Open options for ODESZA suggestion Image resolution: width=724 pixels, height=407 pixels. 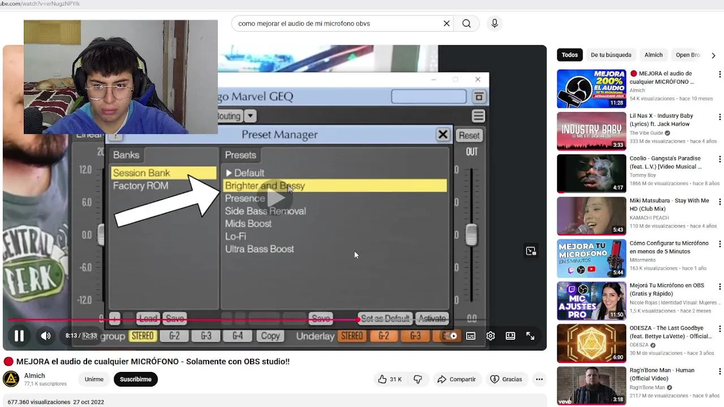click(x=719, y=329)
